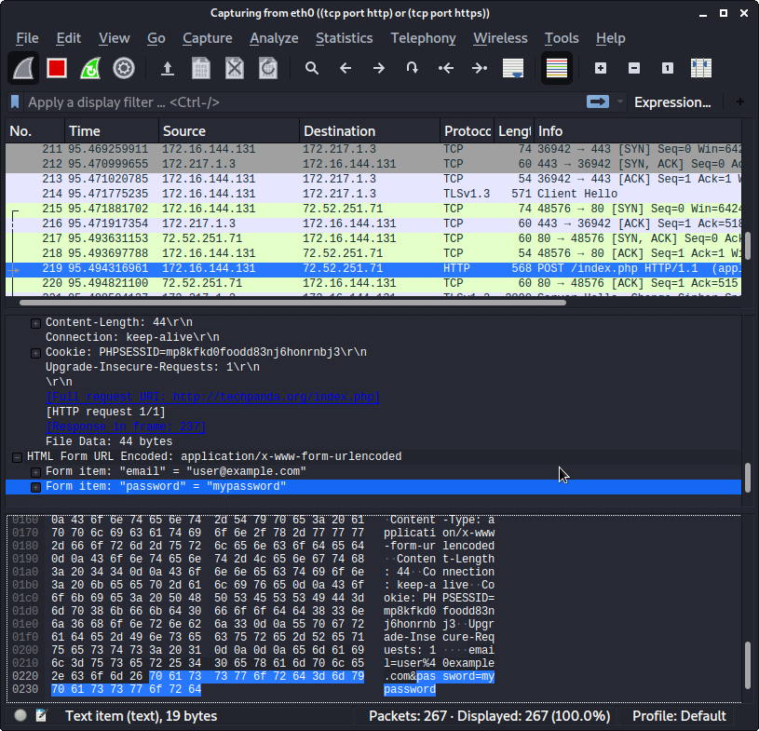Screen dimensions: 759x731
Task: Stop the running capture
Action: 56,68
